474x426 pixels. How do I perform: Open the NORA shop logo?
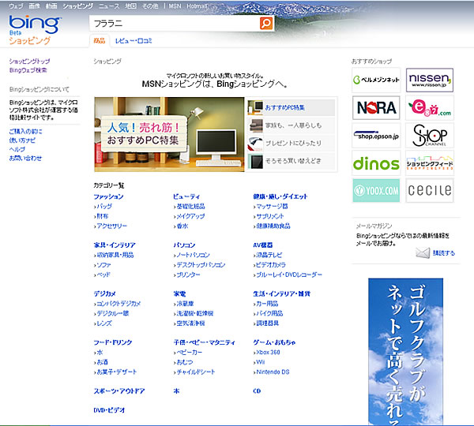(376, 108)
